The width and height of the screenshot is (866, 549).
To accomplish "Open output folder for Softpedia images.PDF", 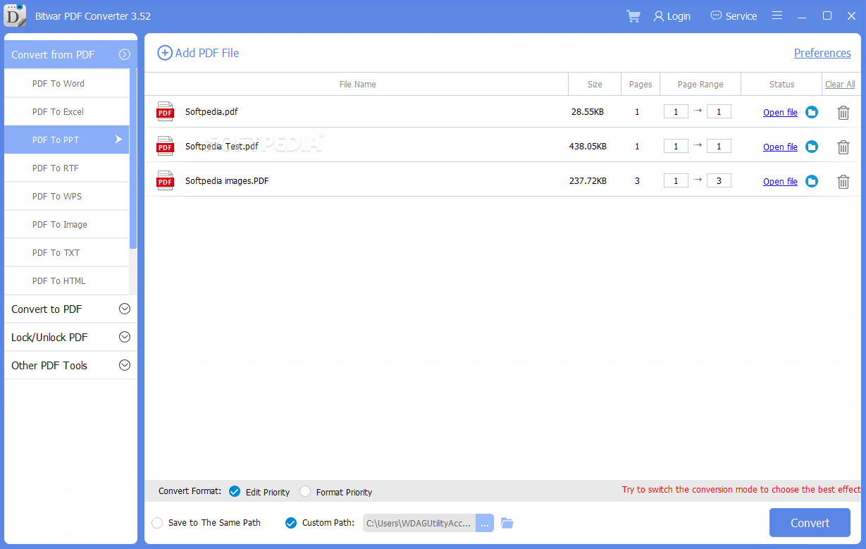I will (812, 181).
